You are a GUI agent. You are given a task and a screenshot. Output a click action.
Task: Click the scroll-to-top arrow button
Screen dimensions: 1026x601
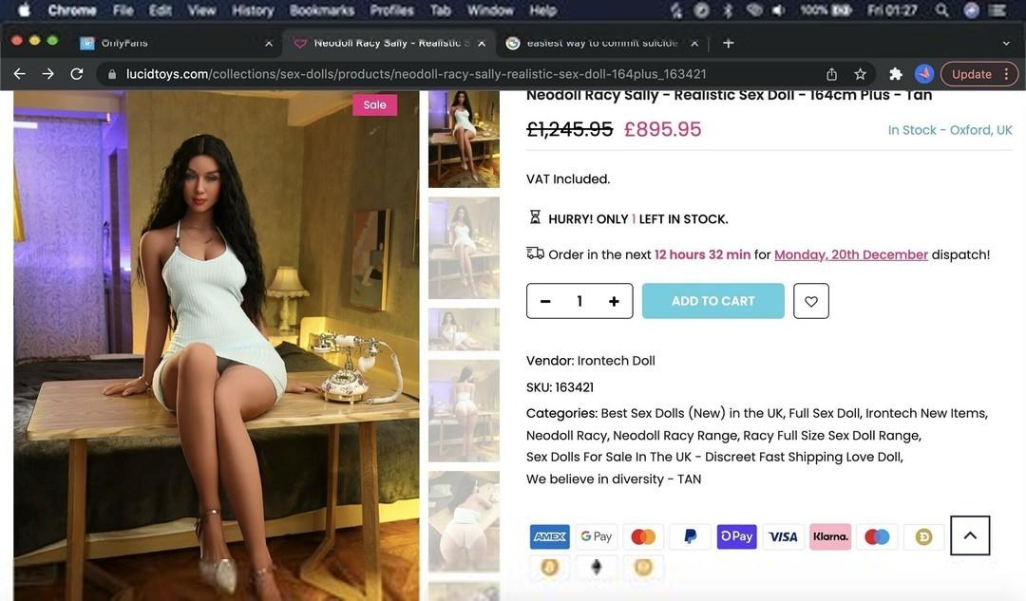(x=970, y=535)
